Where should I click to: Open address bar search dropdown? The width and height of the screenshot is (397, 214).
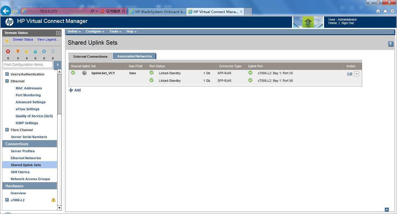coord(97,11)
